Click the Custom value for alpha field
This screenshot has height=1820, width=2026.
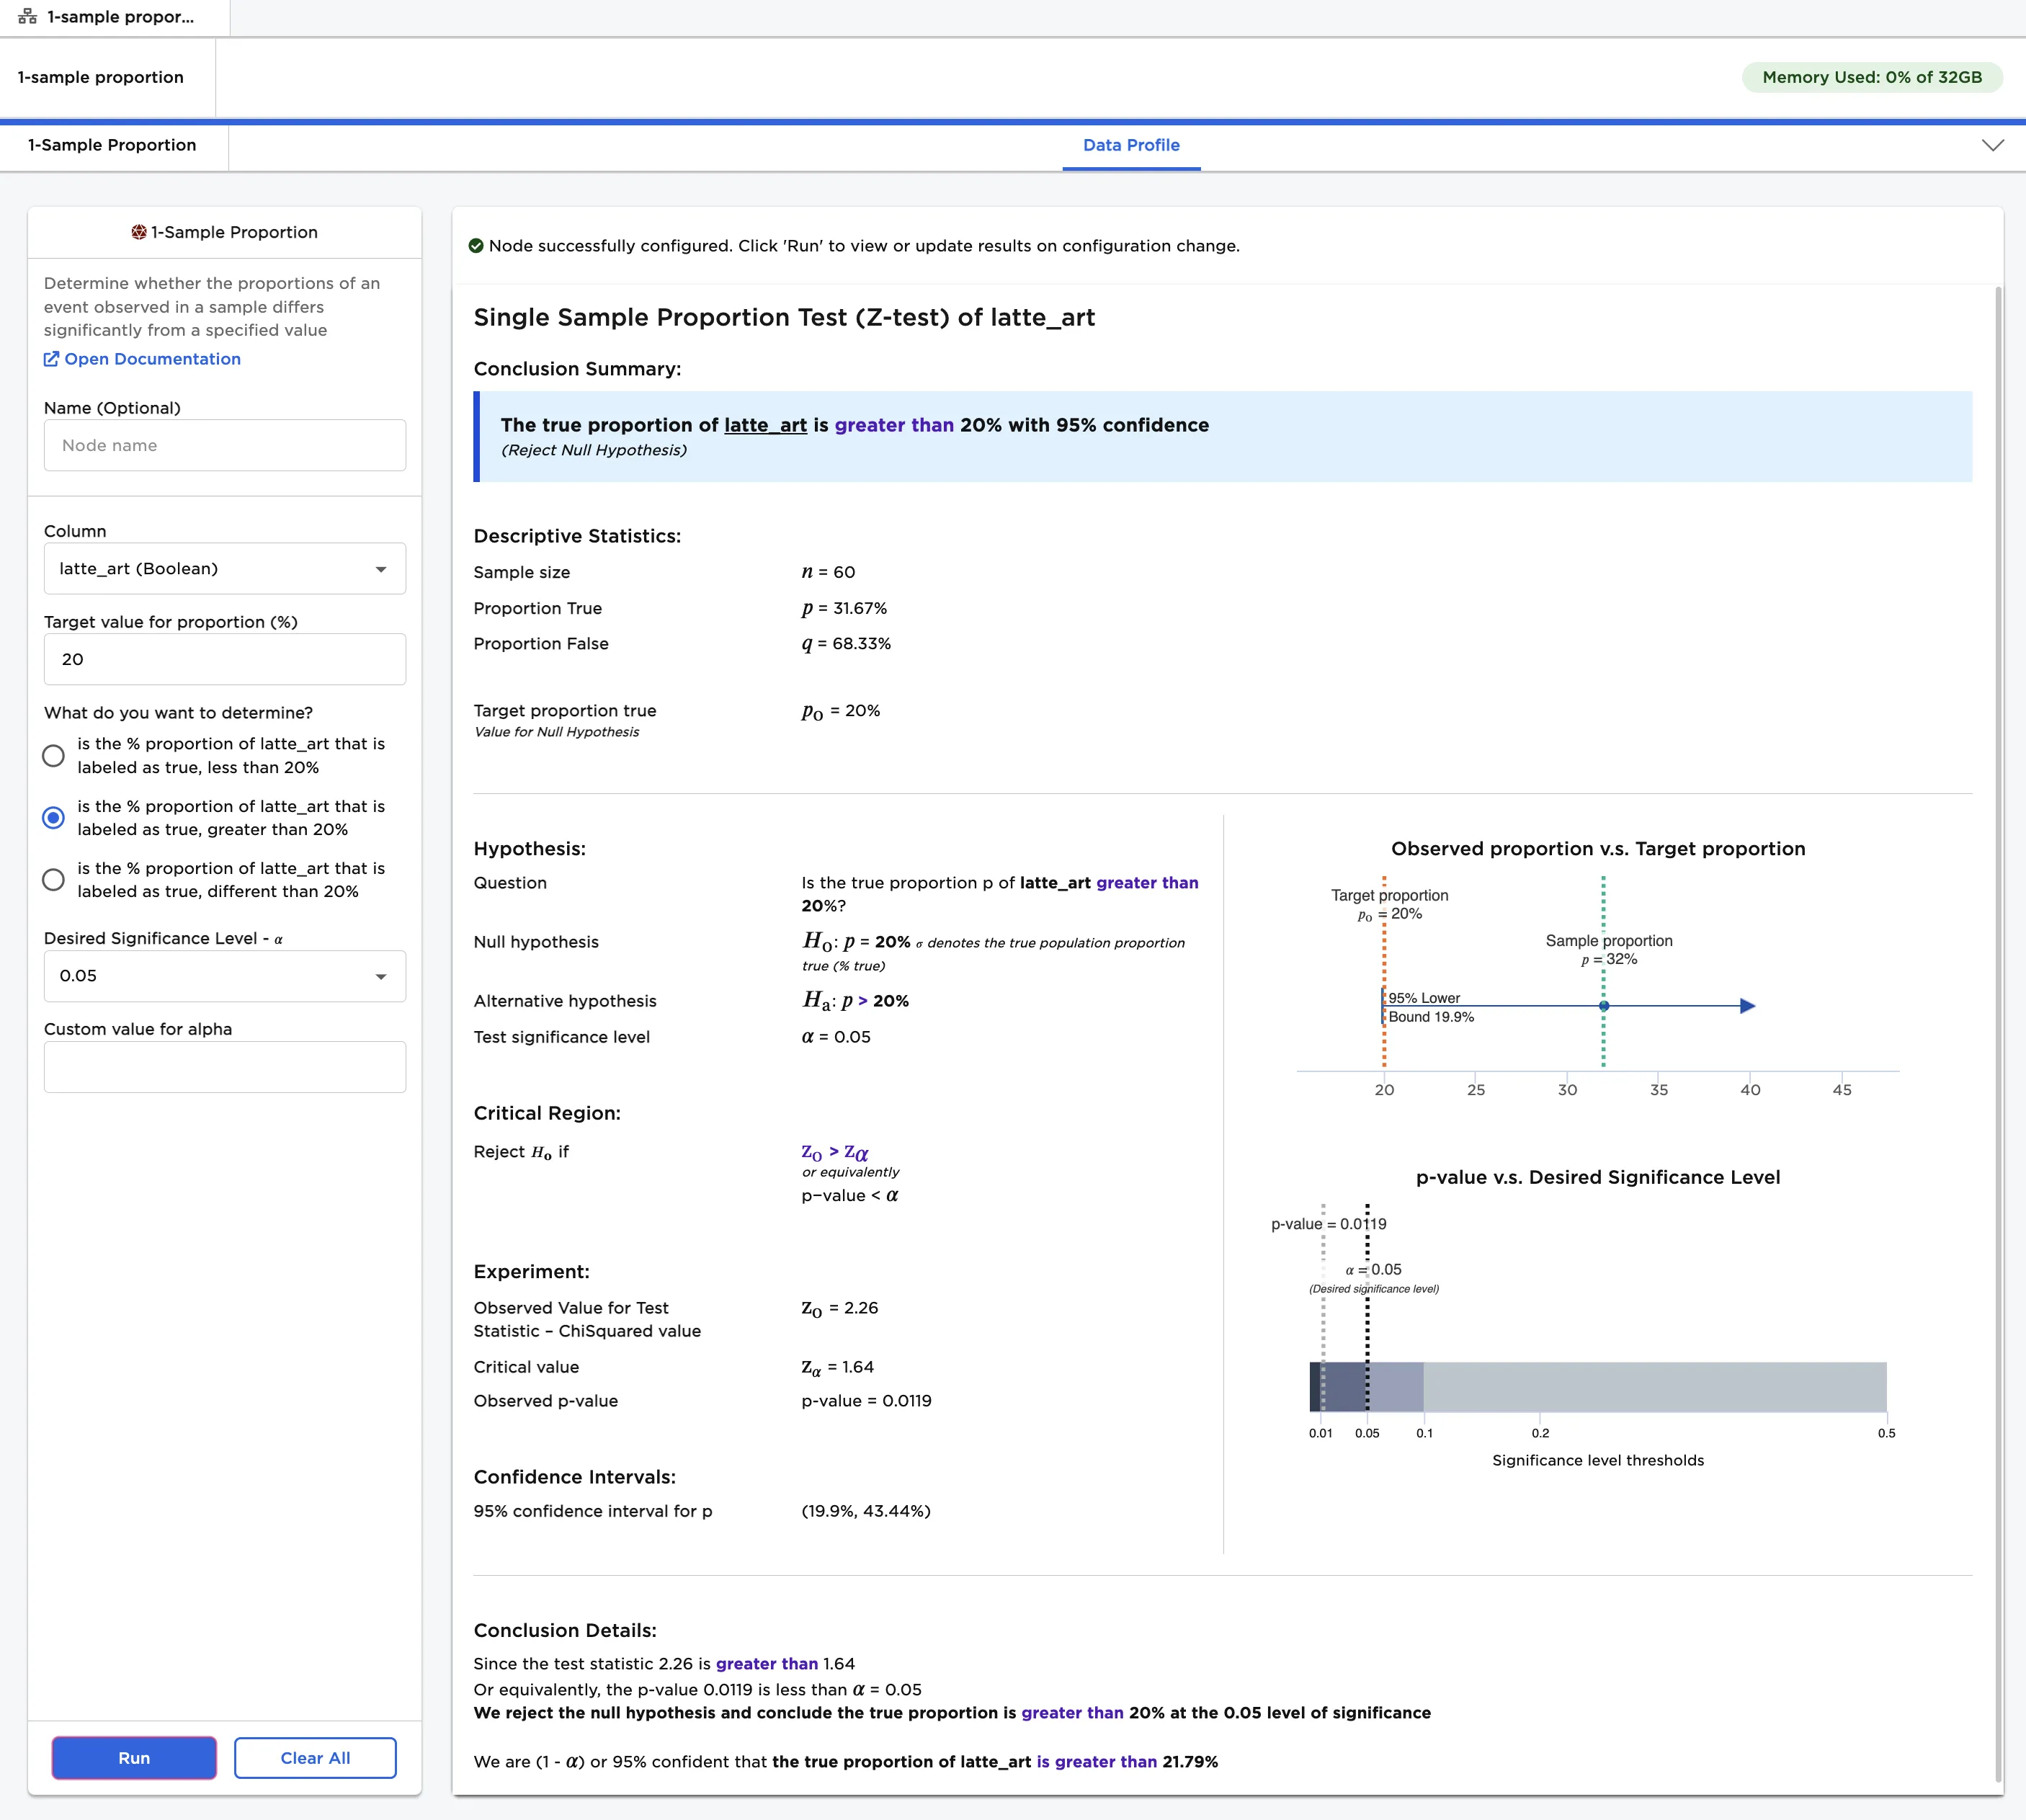pos(225,1067)
